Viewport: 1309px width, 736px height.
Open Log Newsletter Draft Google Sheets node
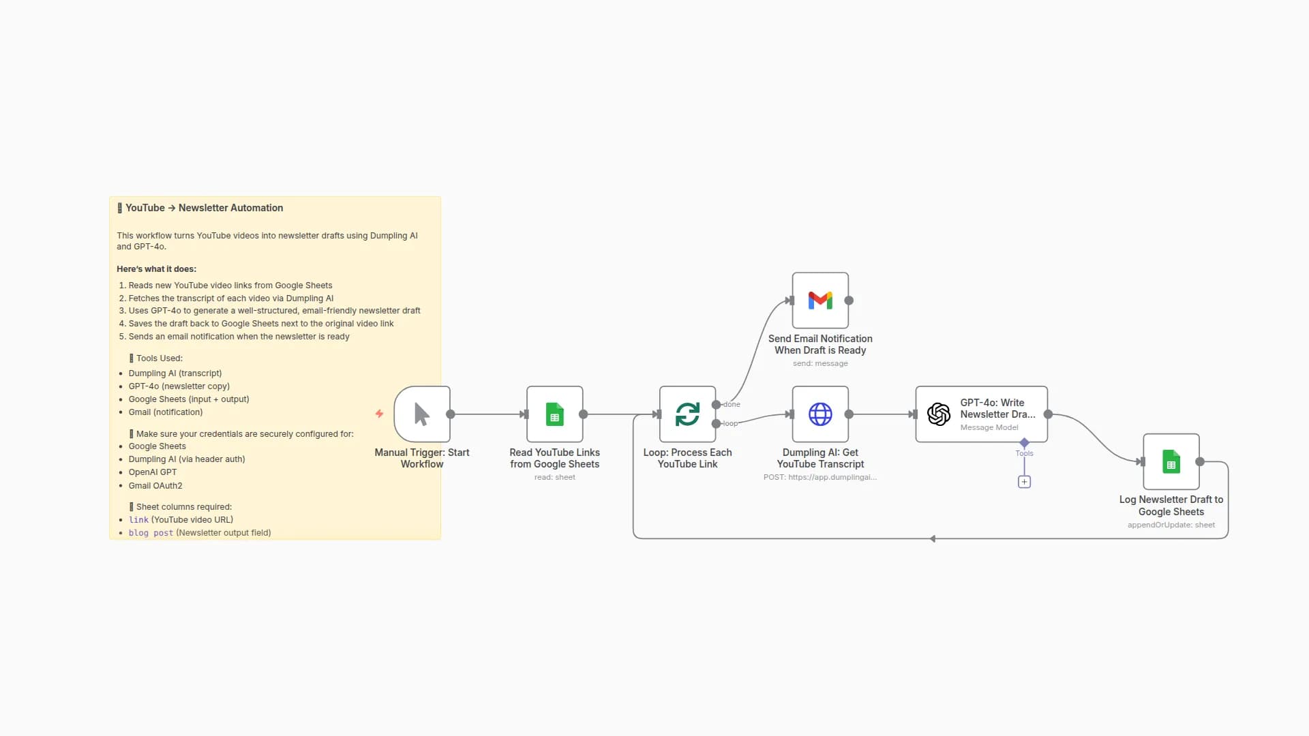[1171, 461]
